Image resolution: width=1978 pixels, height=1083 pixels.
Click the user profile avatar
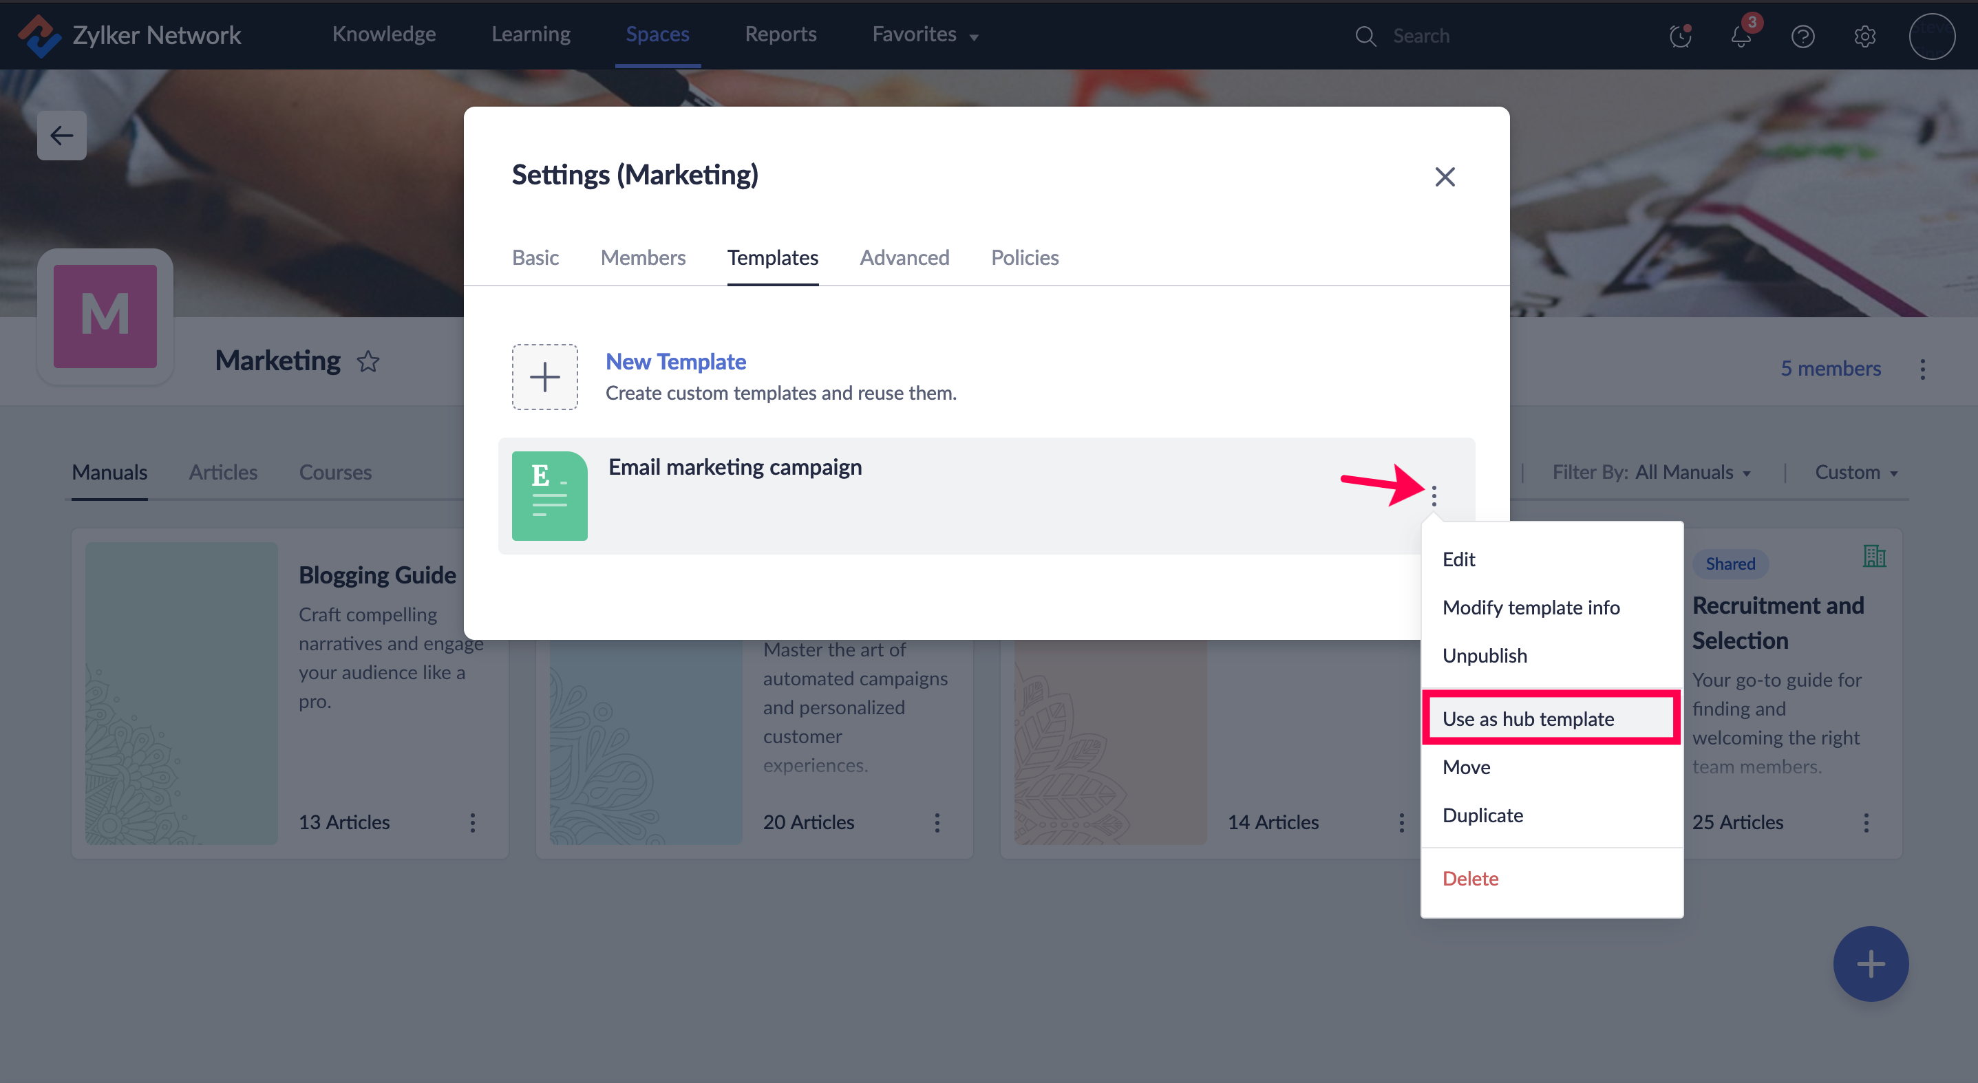point(1931,36)
